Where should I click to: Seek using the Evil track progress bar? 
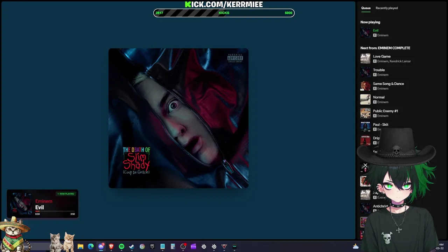55,211
